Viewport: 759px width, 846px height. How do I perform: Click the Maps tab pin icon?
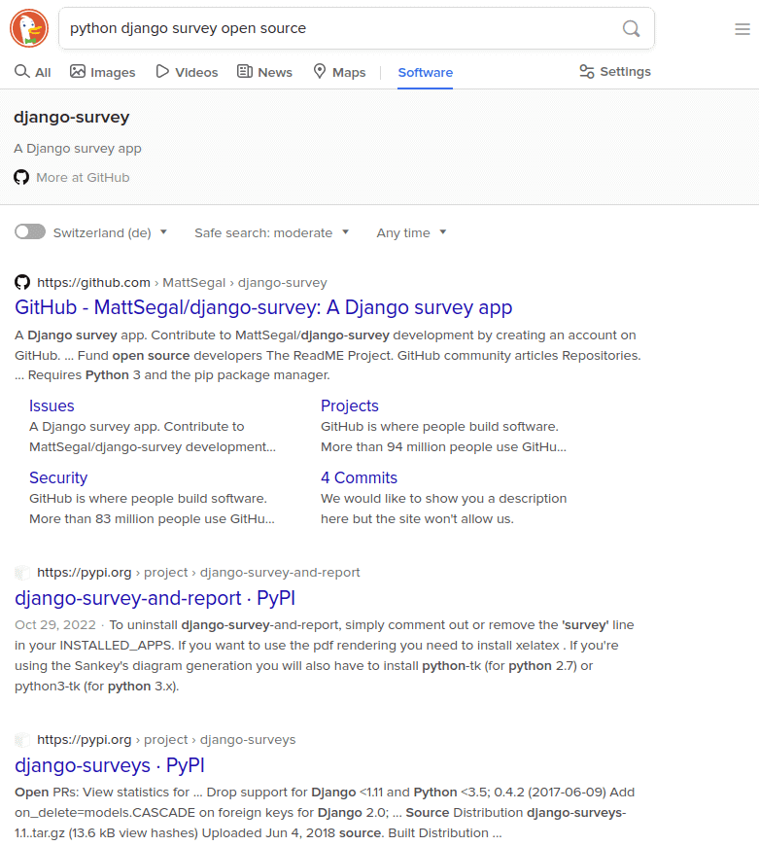click(320, 71)
